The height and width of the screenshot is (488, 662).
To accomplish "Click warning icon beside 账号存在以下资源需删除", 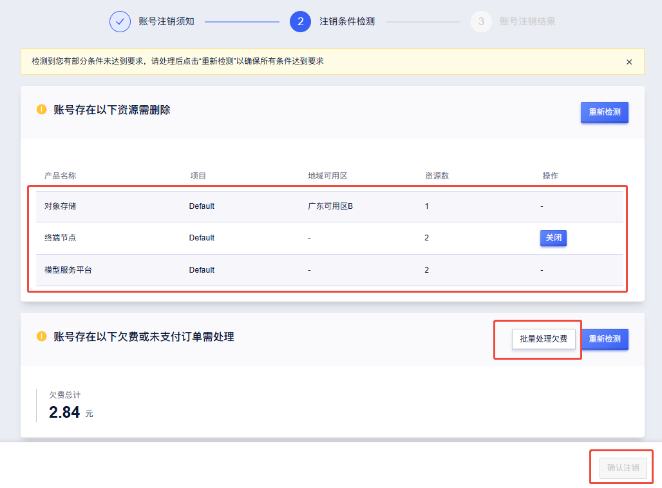I will pyautogui.click(x=42, y=110).
